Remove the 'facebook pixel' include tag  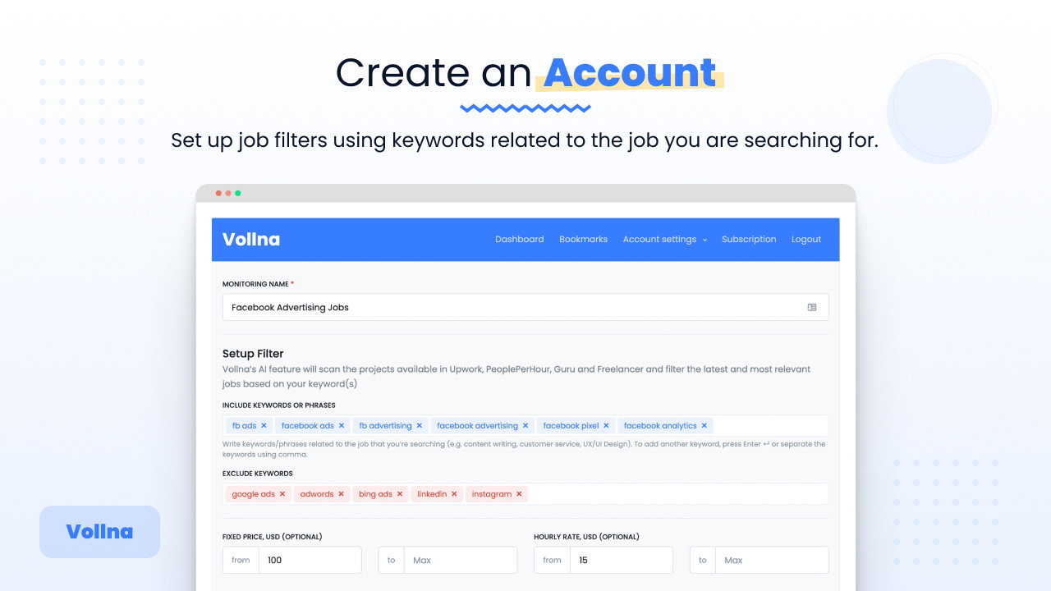[x=607, y=426]
